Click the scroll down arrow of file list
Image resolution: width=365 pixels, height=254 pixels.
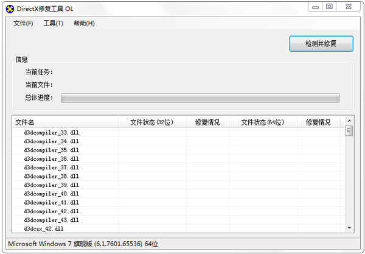(349, 227)
